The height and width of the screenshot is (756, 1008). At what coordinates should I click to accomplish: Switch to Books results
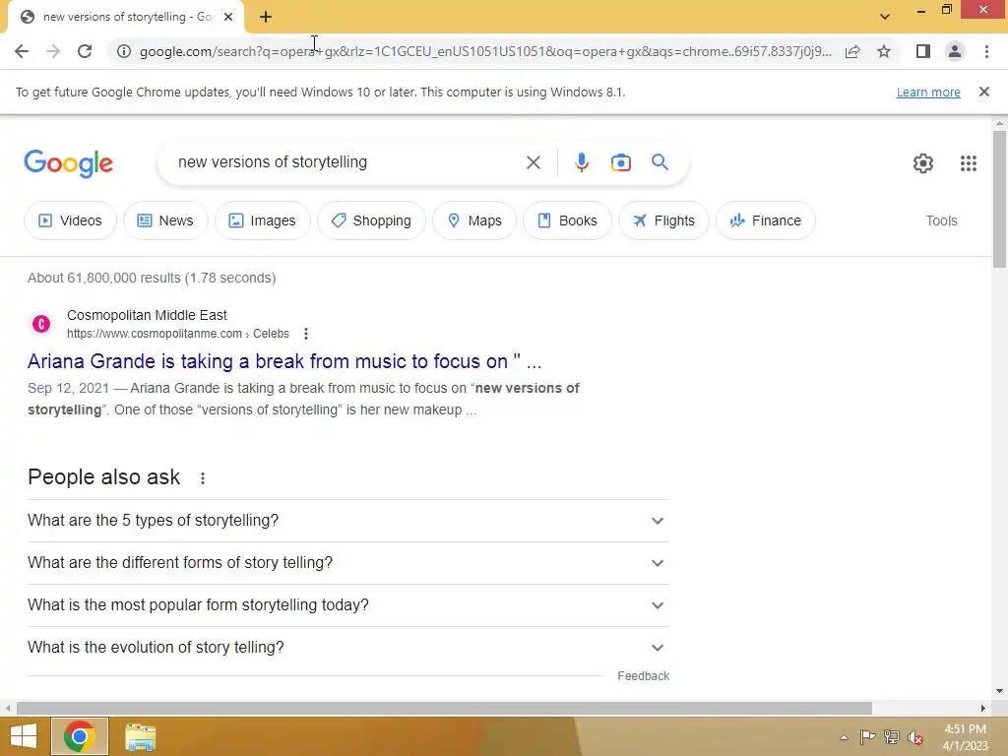(567, 220)
